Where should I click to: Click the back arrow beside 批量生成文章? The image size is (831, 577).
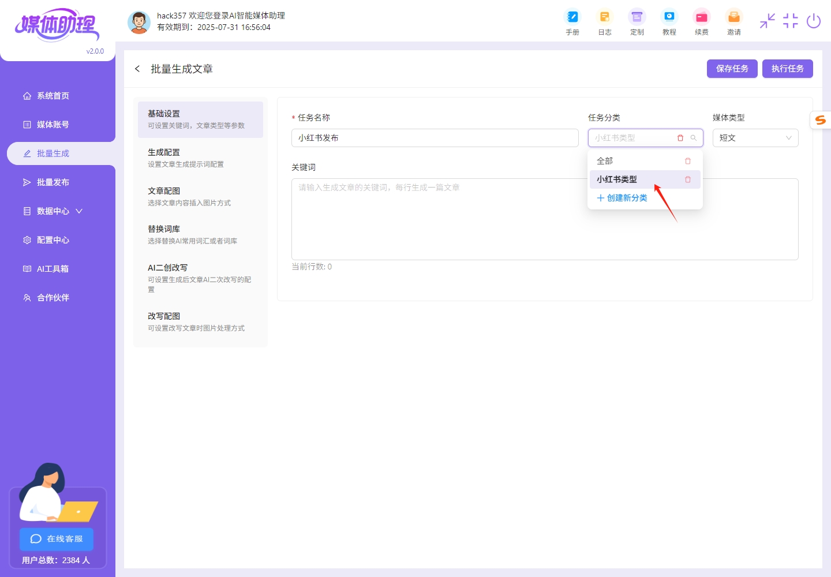[x=137, y=68]
